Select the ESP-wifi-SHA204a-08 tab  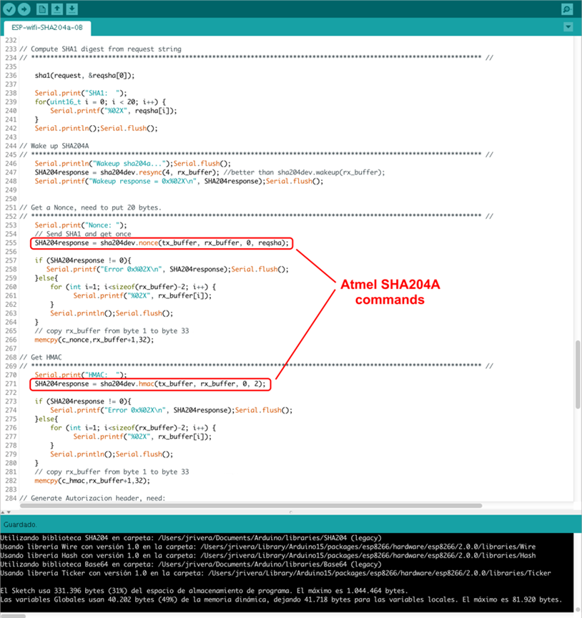47,28
